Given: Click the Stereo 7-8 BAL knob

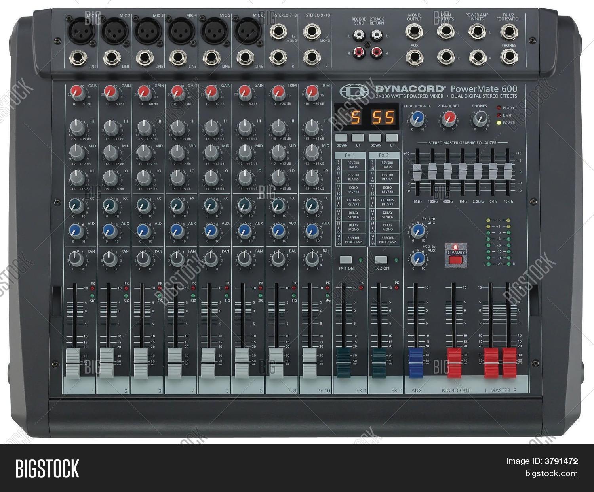Looking at the screenshot, I should pyautogui.click(x=278, y=258).
